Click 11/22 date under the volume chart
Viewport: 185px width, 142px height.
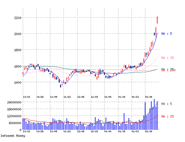(67, 132)
